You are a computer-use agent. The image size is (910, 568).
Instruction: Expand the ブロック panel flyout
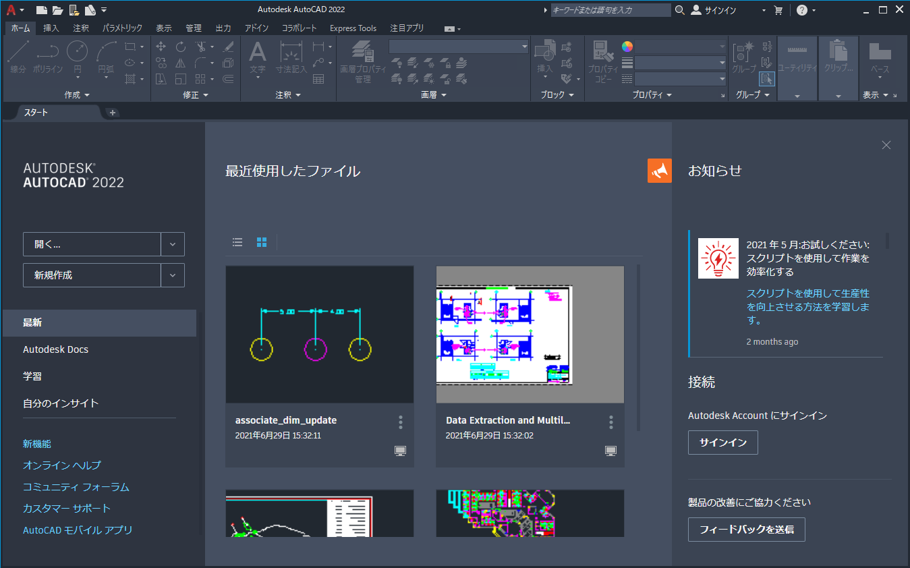pos(557,95)
